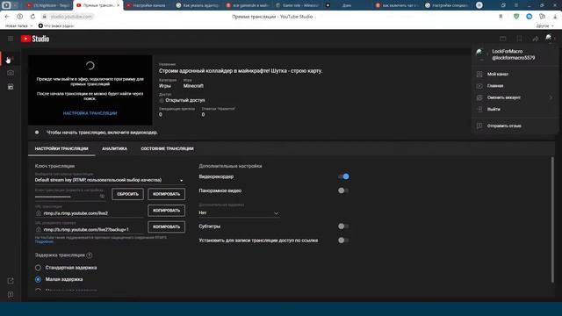Turn on the Субтитры switch
Viewport: 562px width, 316px height.
tap(343, 226)
